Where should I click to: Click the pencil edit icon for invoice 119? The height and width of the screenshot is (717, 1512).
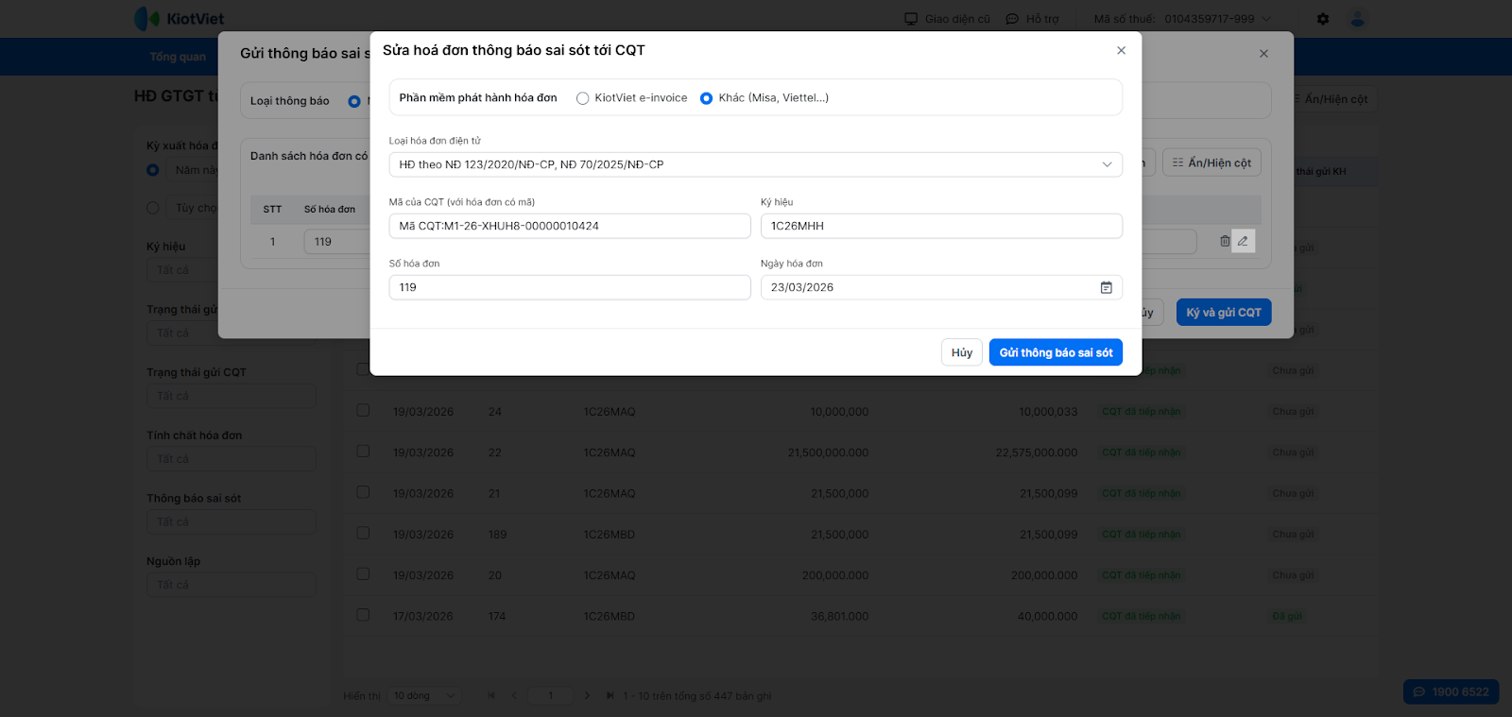pyautogui.click(x=1243, y=241)
